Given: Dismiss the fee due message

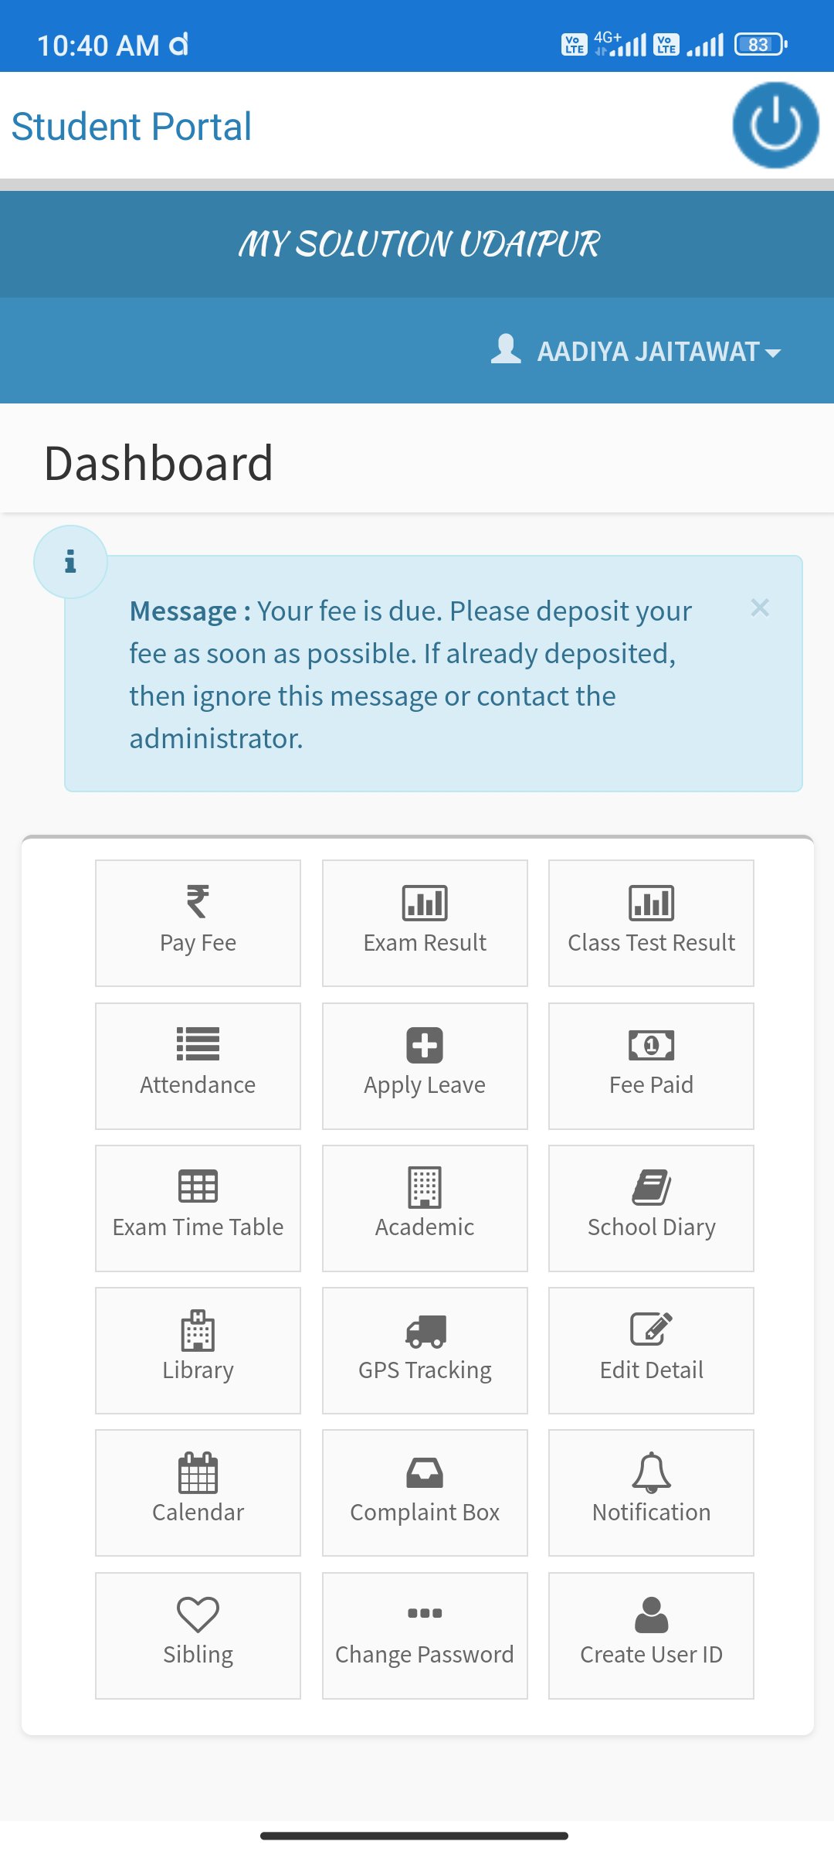Looking at the screenshot, I should coord(760,608).
